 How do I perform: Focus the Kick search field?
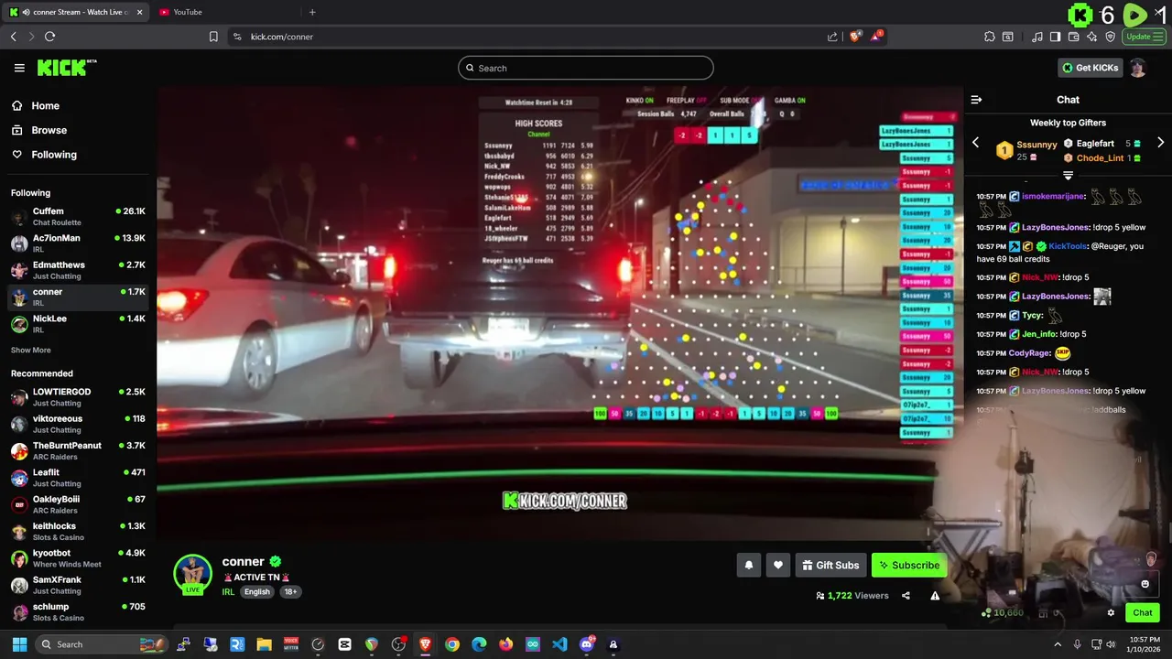tap(586, 68)
